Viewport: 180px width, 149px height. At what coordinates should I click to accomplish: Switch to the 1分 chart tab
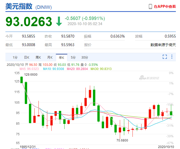click(x=15, y=58)
